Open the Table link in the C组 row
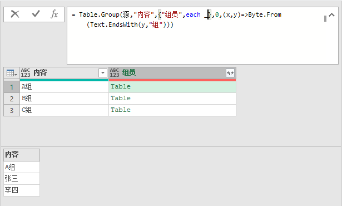 121,110
